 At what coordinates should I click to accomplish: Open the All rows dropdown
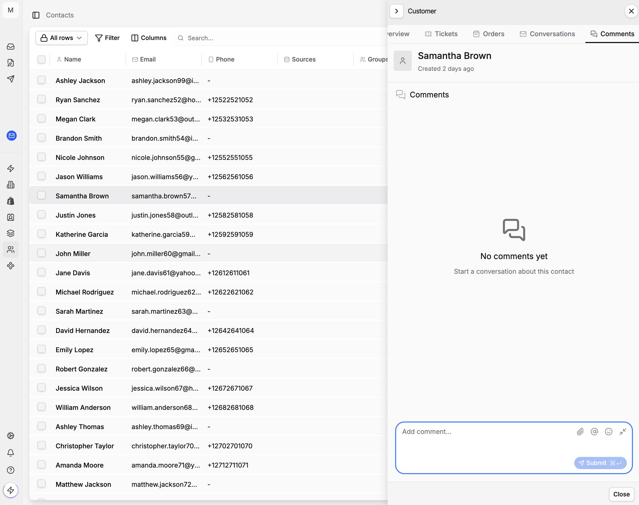pos(61,38)
